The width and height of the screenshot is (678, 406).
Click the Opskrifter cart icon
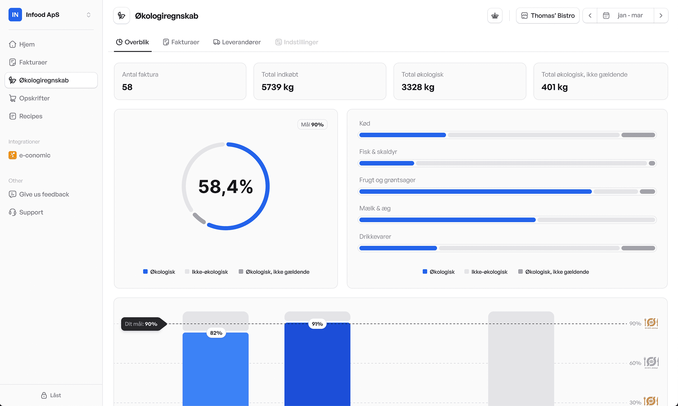(x=13, y=98)
